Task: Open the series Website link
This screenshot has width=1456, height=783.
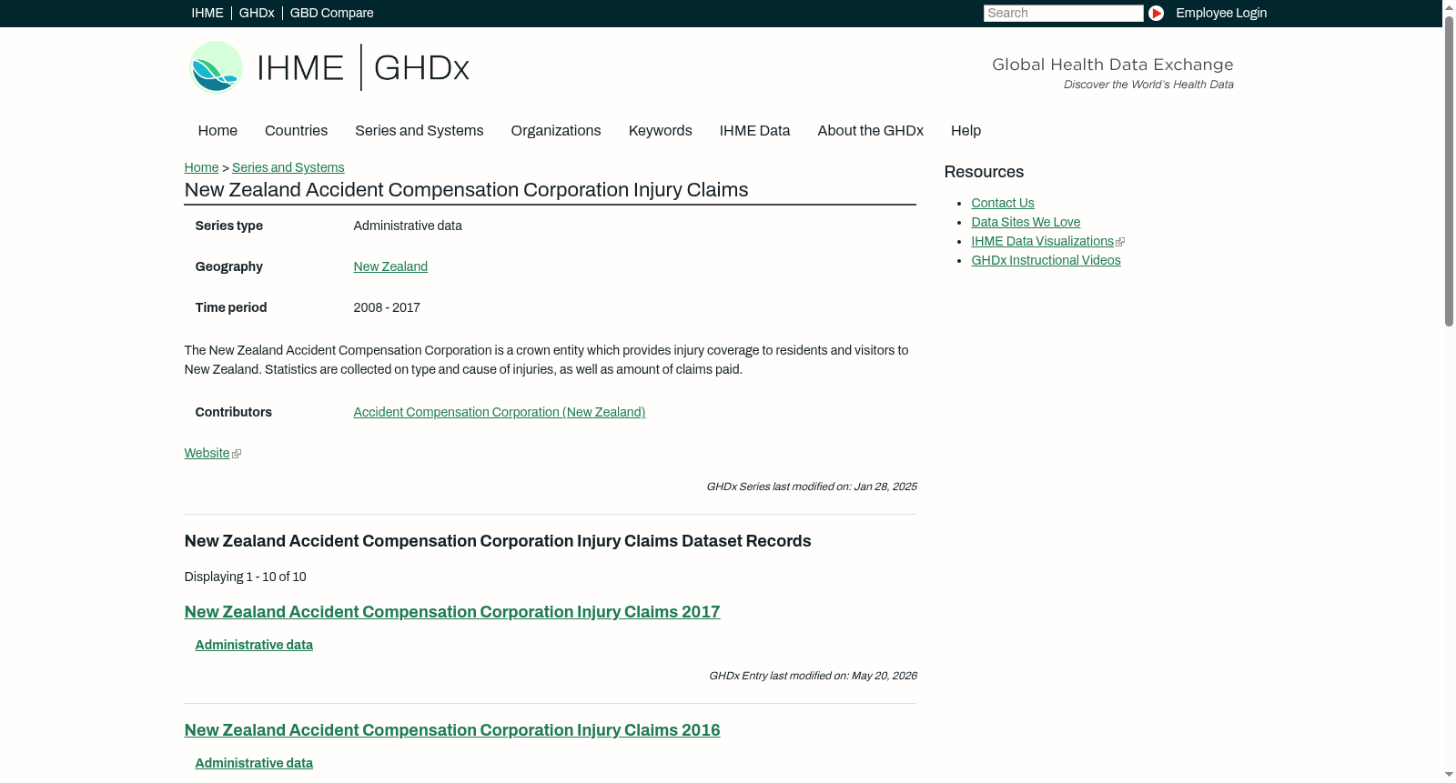Action: [x=207, y=453]
